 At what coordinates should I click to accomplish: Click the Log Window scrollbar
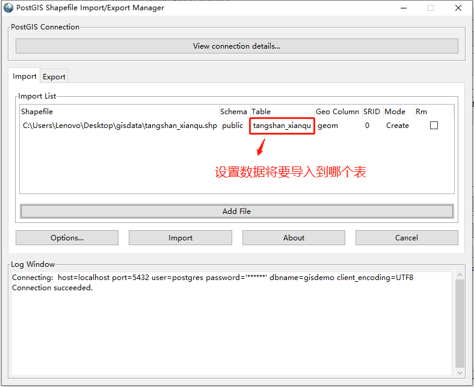[x=459, y=323]
